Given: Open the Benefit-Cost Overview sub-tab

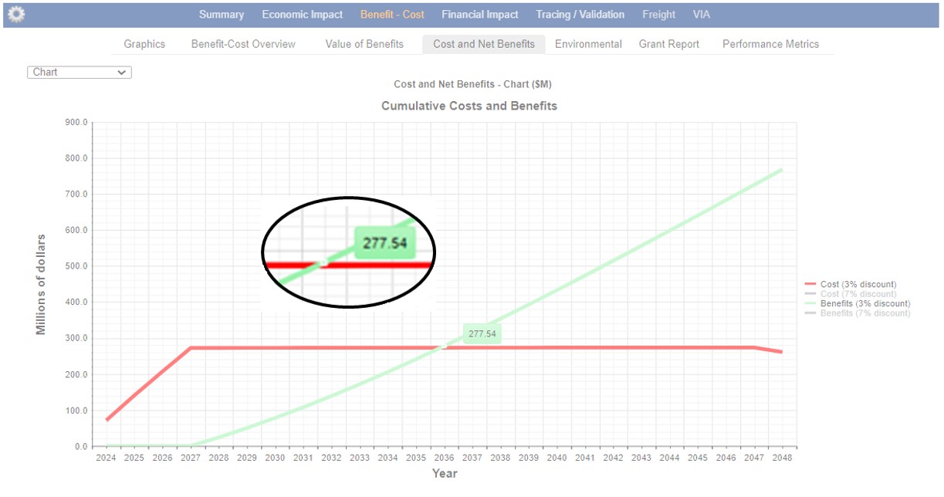Looking at the screenshot, I should [243, 44].
